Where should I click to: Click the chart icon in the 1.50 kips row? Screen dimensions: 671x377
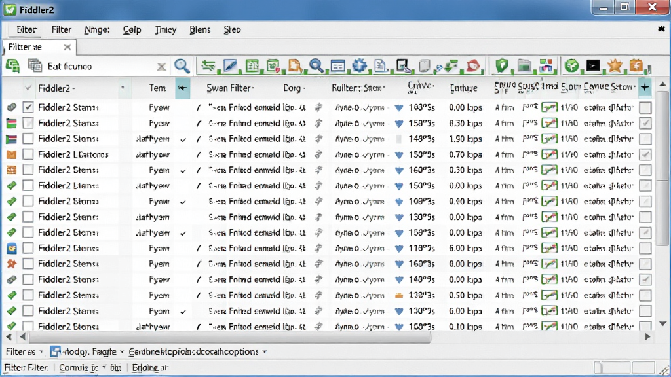(x=549, y=139)
